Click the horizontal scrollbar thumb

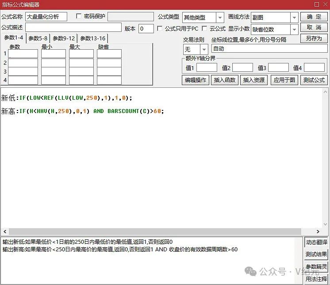pos(155,232)
